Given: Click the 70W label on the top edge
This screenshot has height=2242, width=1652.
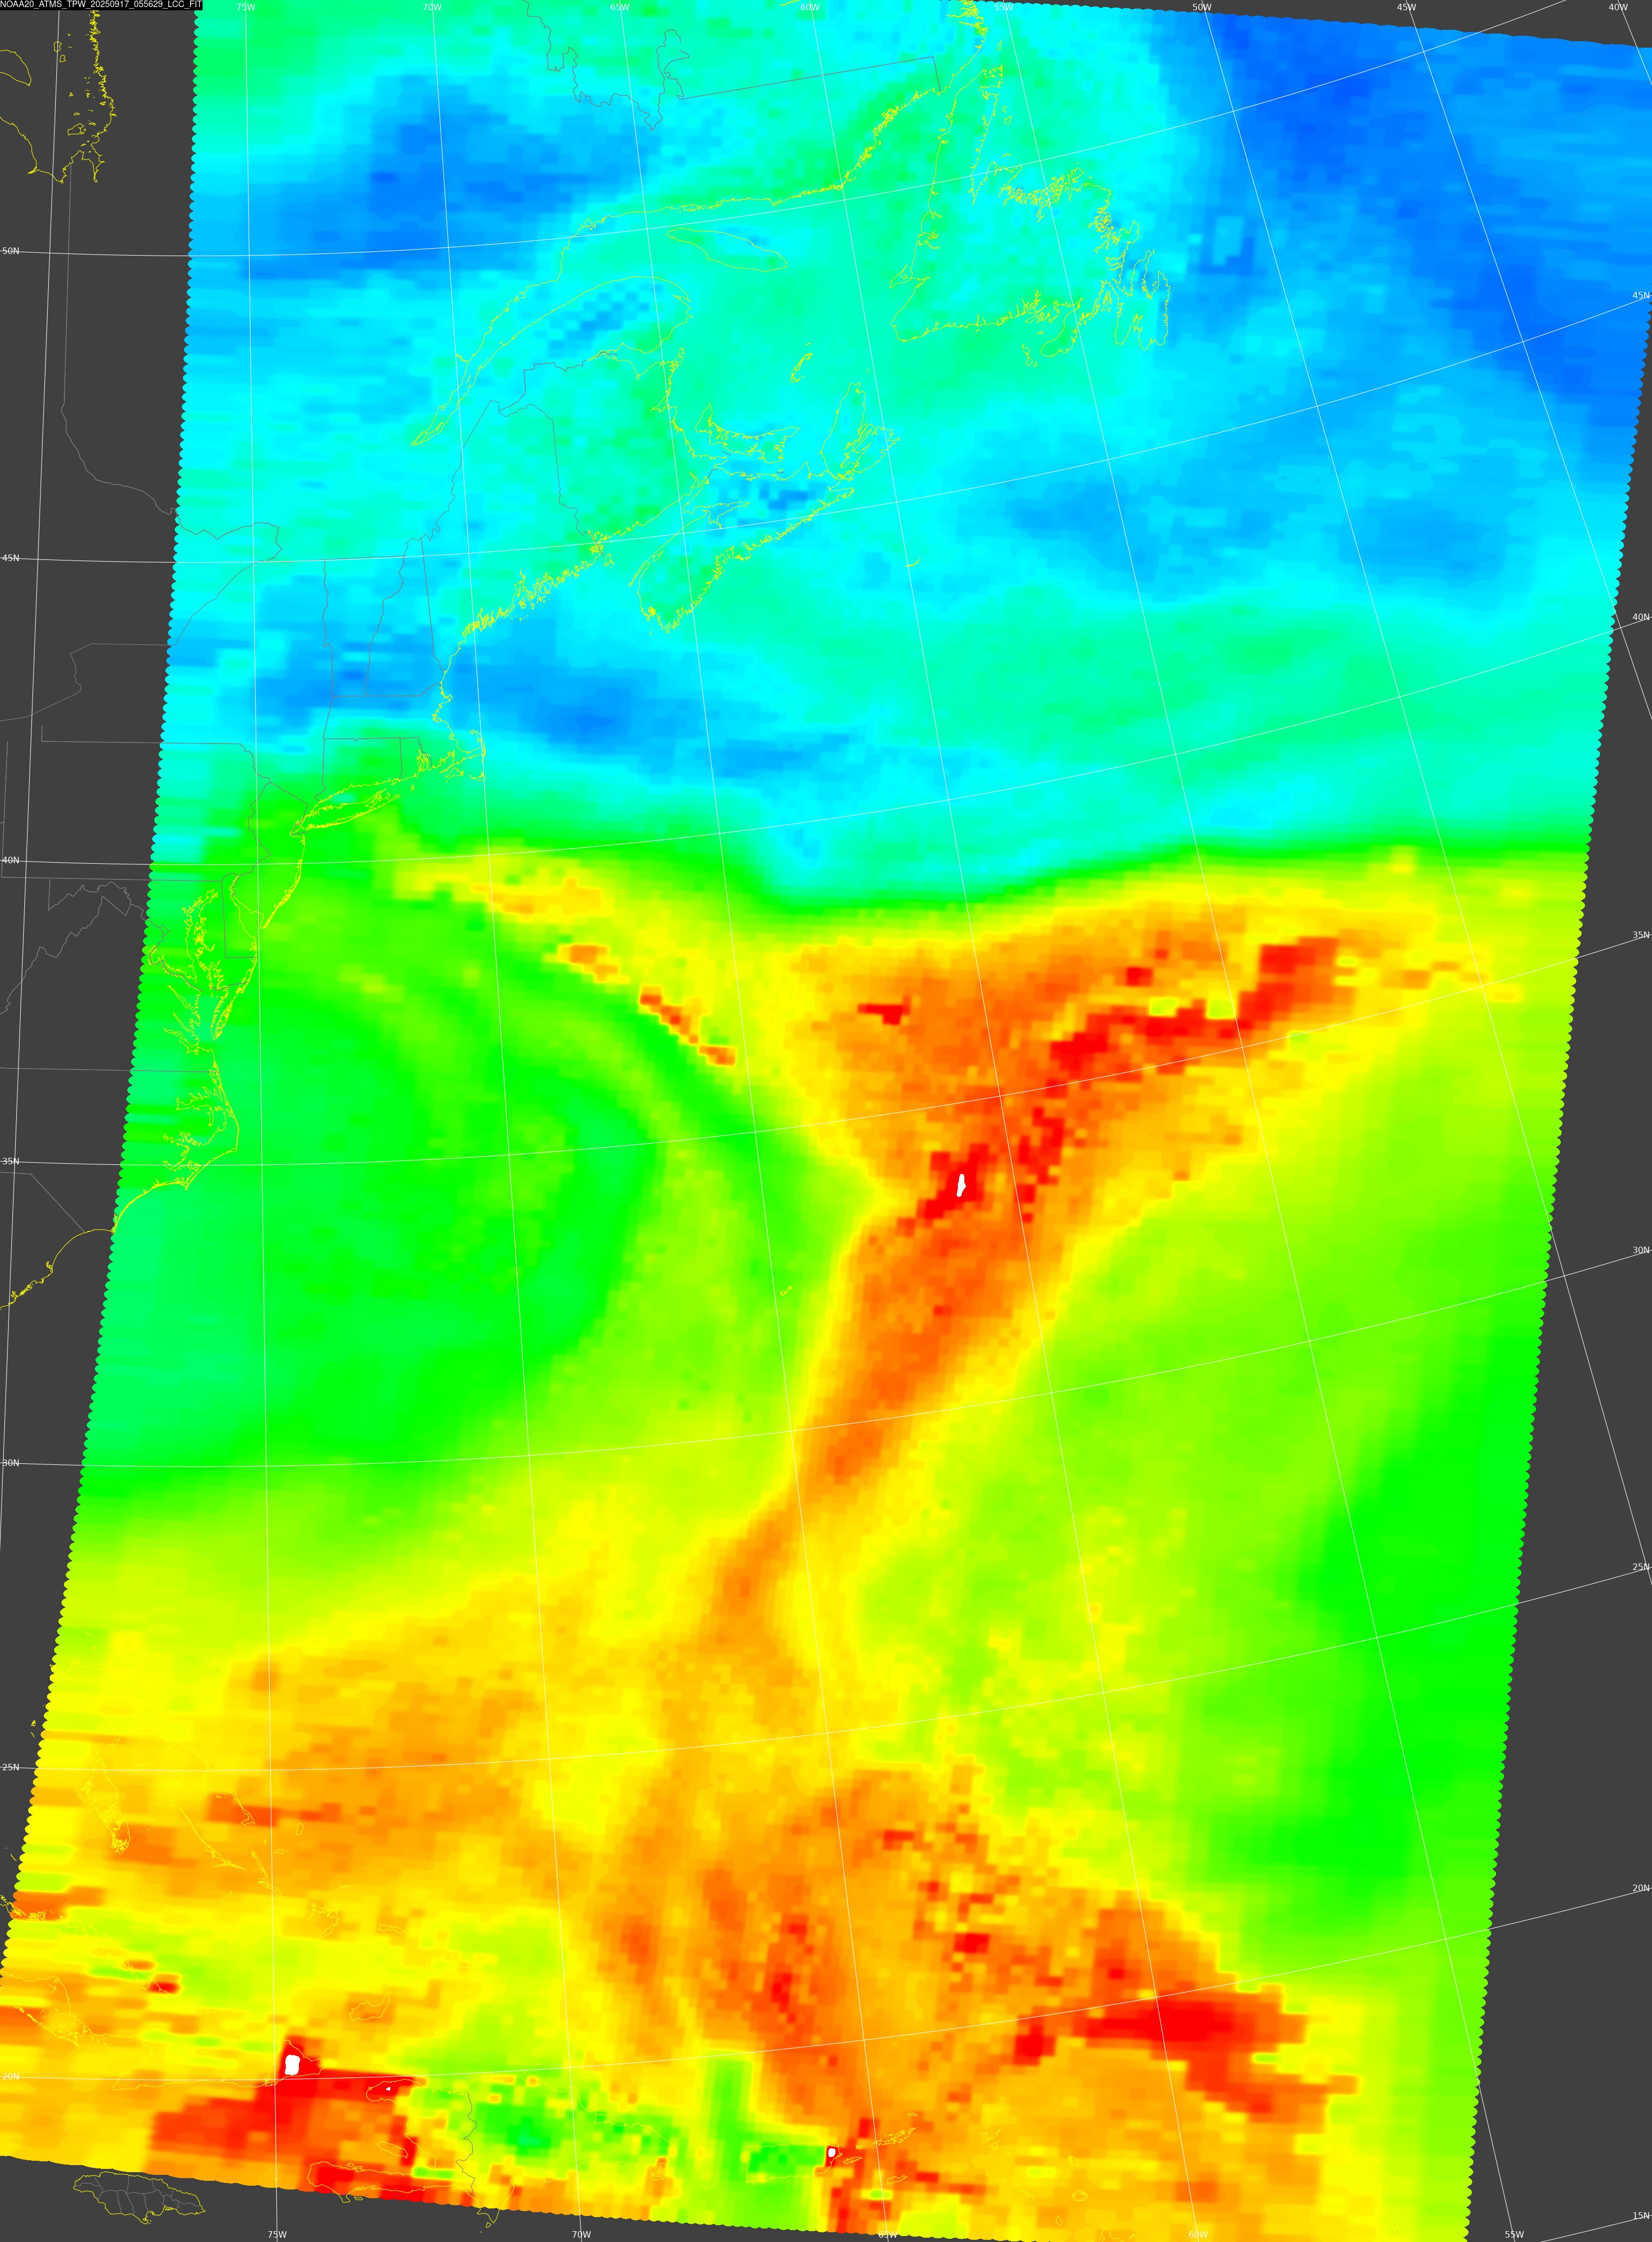Looking at the screenshot, I should tap(432, 7).
